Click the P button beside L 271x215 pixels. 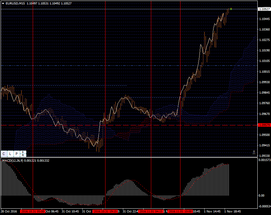[x=17, y=154]
